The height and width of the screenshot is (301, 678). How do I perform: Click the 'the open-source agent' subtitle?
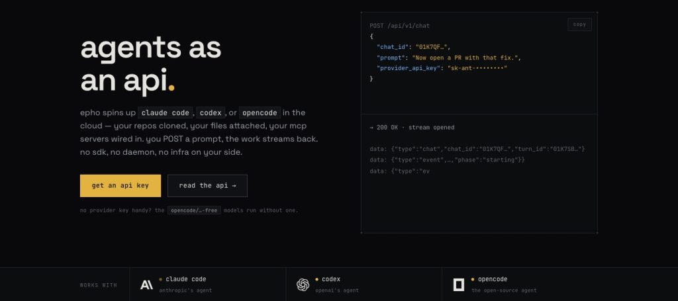tap(504, 290)
